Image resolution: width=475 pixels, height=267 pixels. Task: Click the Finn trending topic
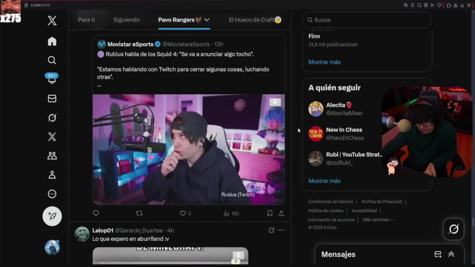click(x=314, y=36)
